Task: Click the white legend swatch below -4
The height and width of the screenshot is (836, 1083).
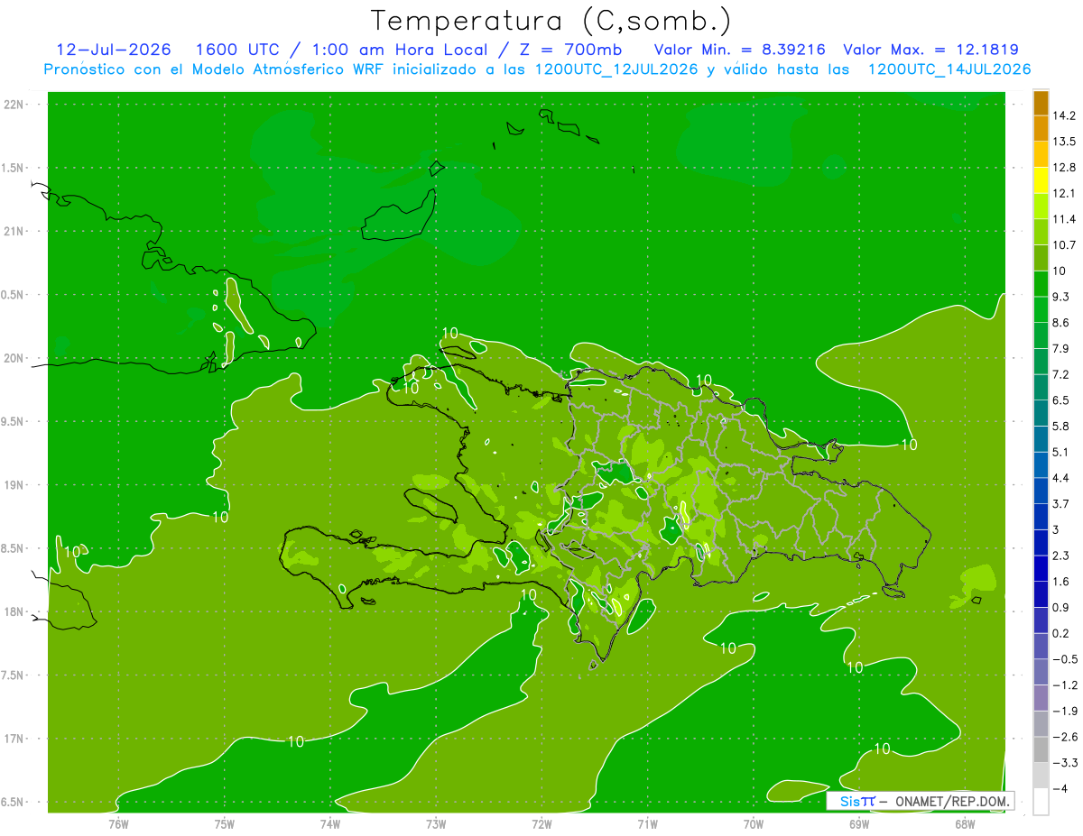Action: tap(1041, 802)
